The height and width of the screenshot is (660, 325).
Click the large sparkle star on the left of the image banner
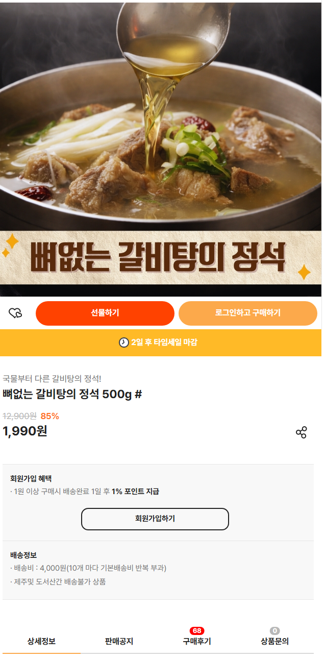pos(12,240)
